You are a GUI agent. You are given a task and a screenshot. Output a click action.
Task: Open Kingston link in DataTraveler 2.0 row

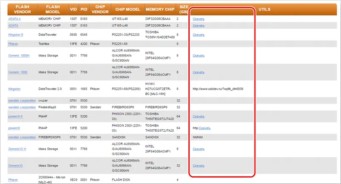coord(14,89)
